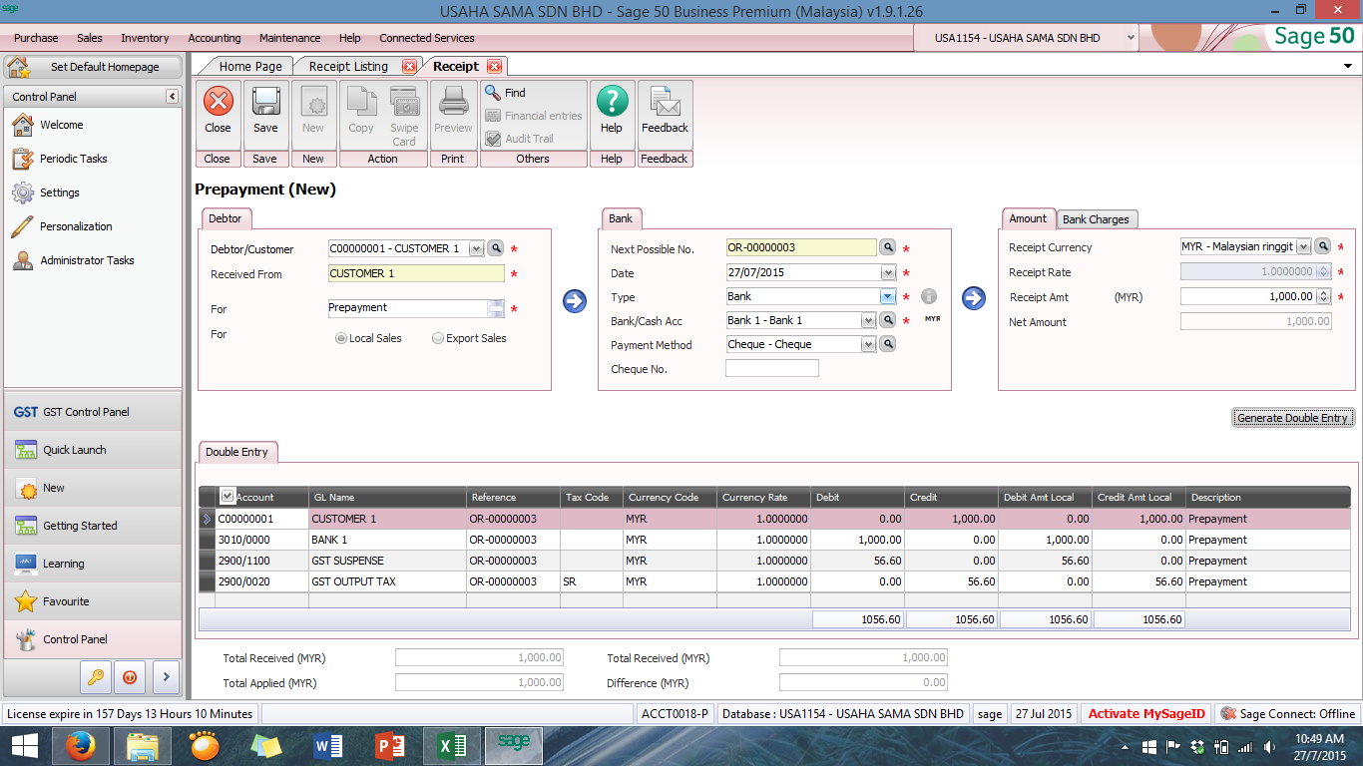Click Receipt Amt stepper arrows

[1324, 296]
